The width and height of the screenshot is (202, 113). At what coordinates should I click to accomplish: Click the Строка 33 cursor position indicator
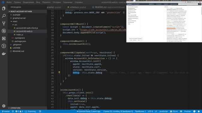pyautogui.click(x=118, y=111)
